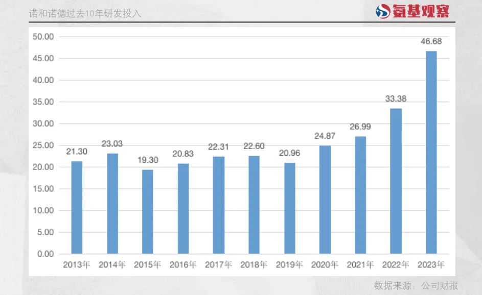Click the 2015年 bar
The height and width of the screenshot is (295, 482).
tap(148, 212)
